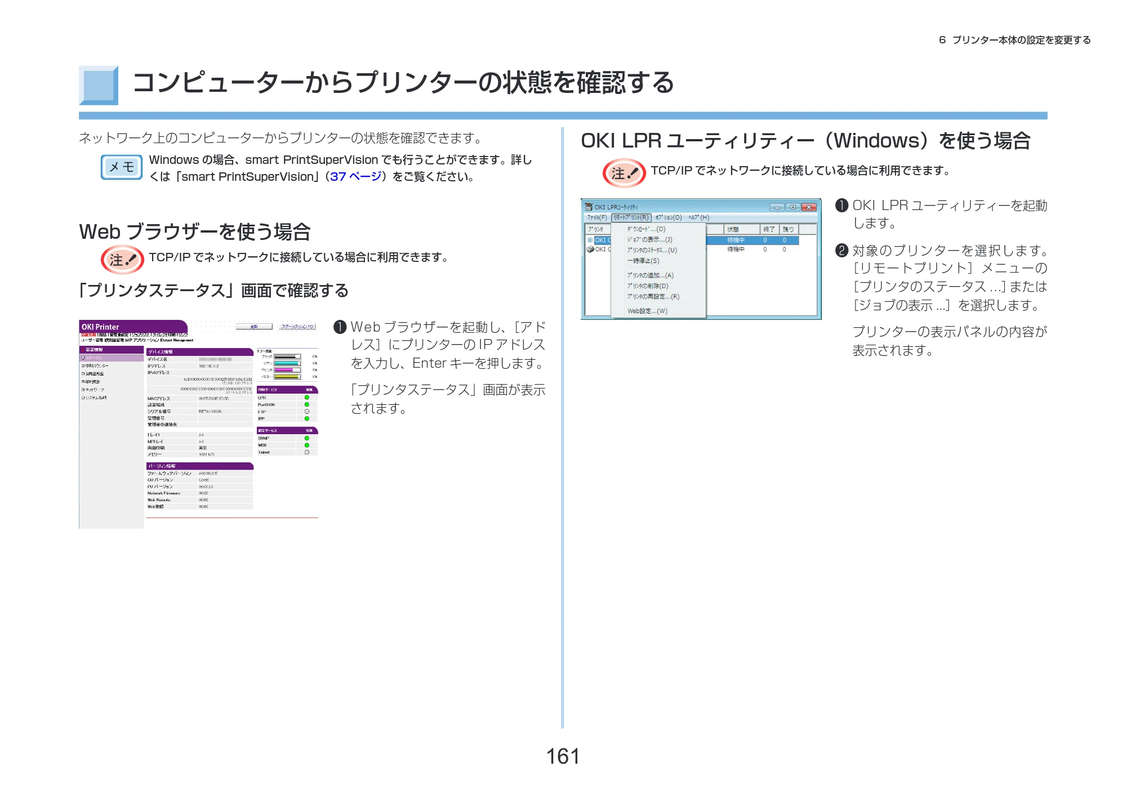This screenshot has height=798, width=1127.
Task: Click the IPP green status indicator
Action: [x=307, y=418]
